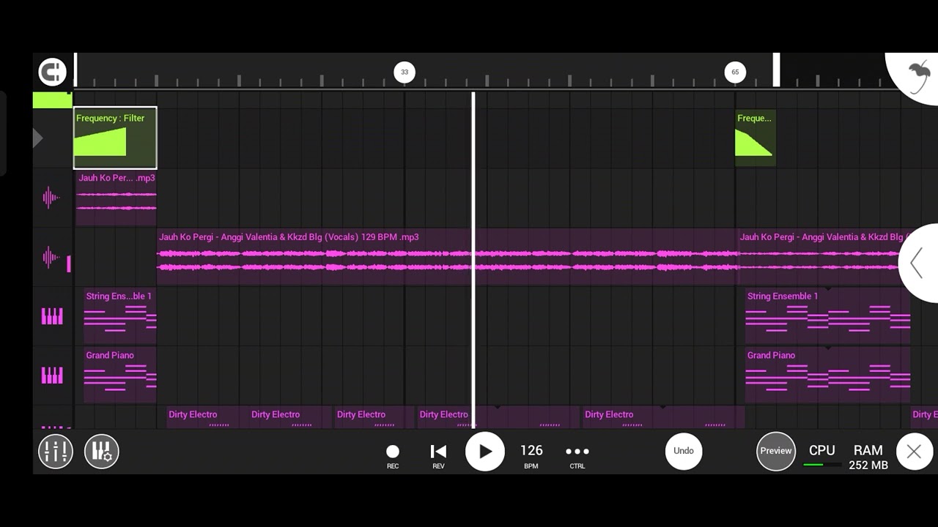This screenshot has height=527, width=938.
Task: Select the first String Ens...ble 1 clip
Action: (120, 316)
